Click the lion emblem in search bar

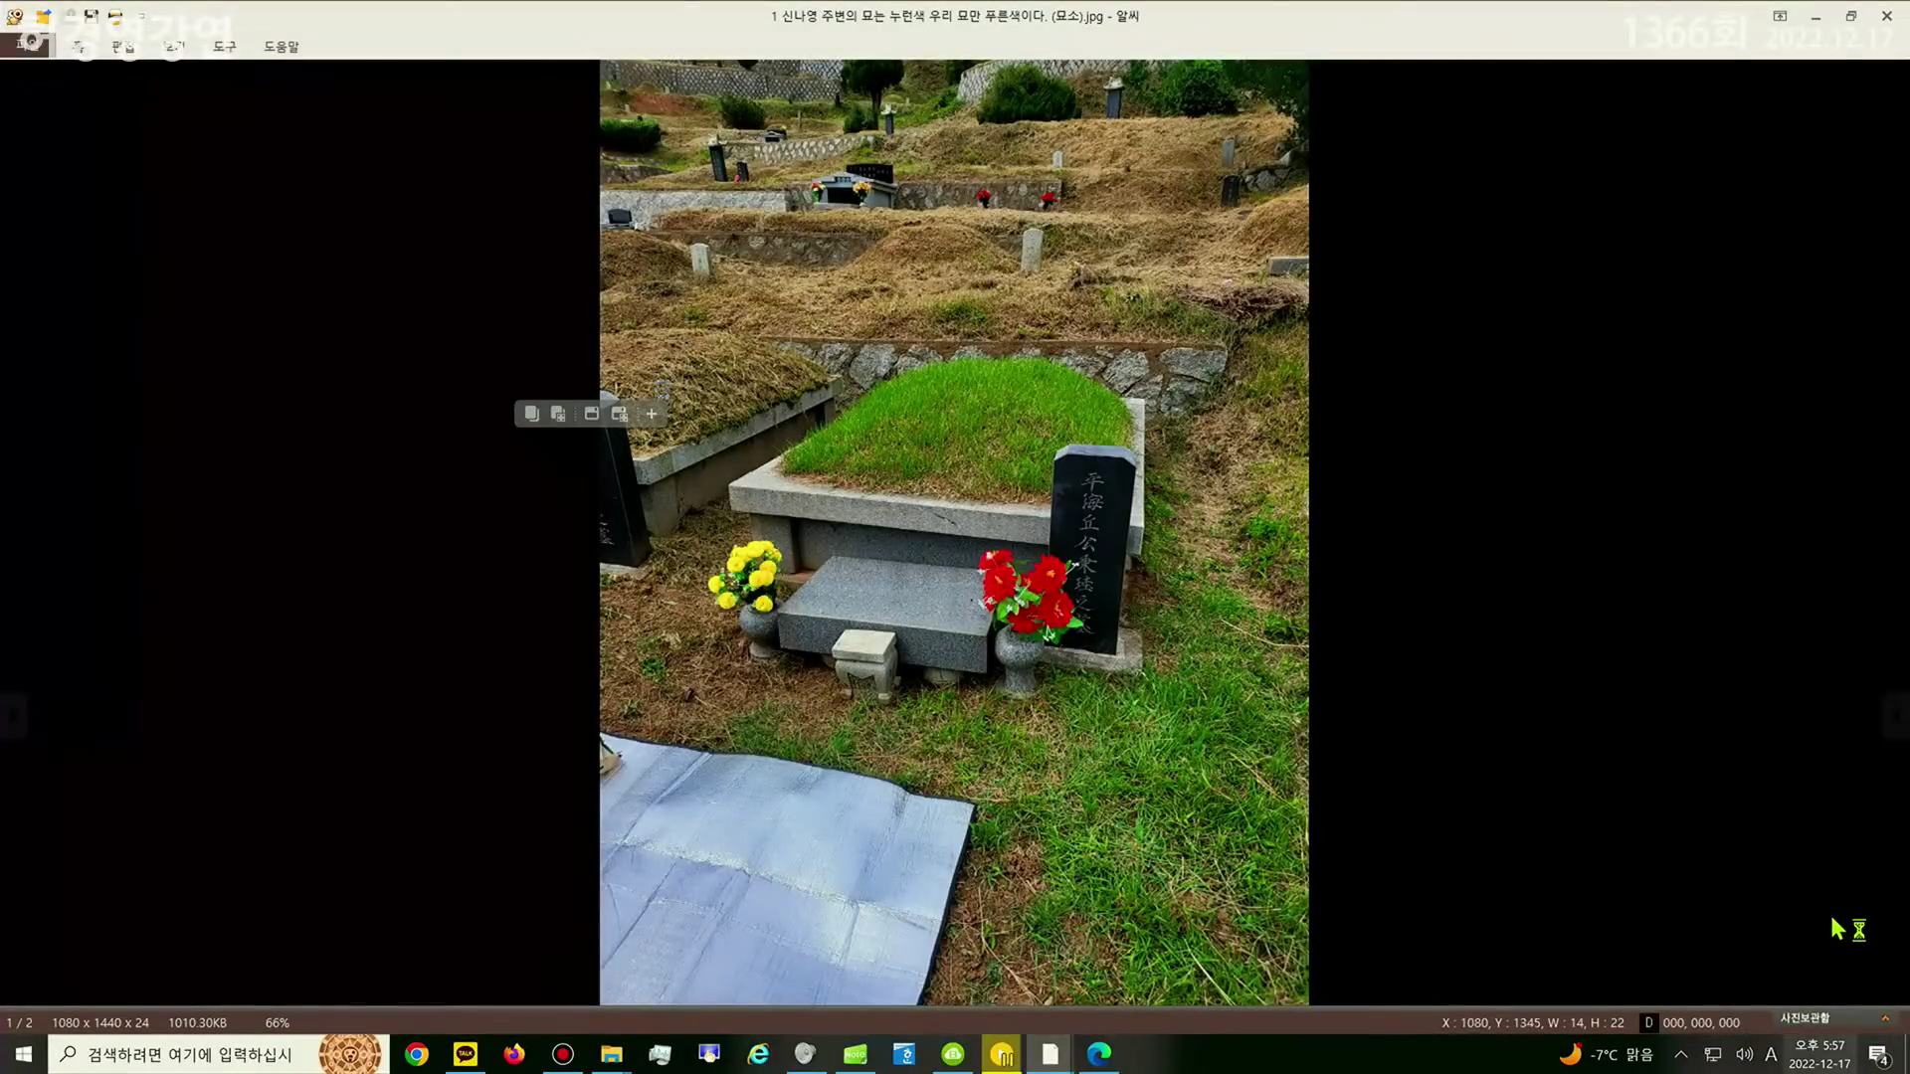[350, 1054]
